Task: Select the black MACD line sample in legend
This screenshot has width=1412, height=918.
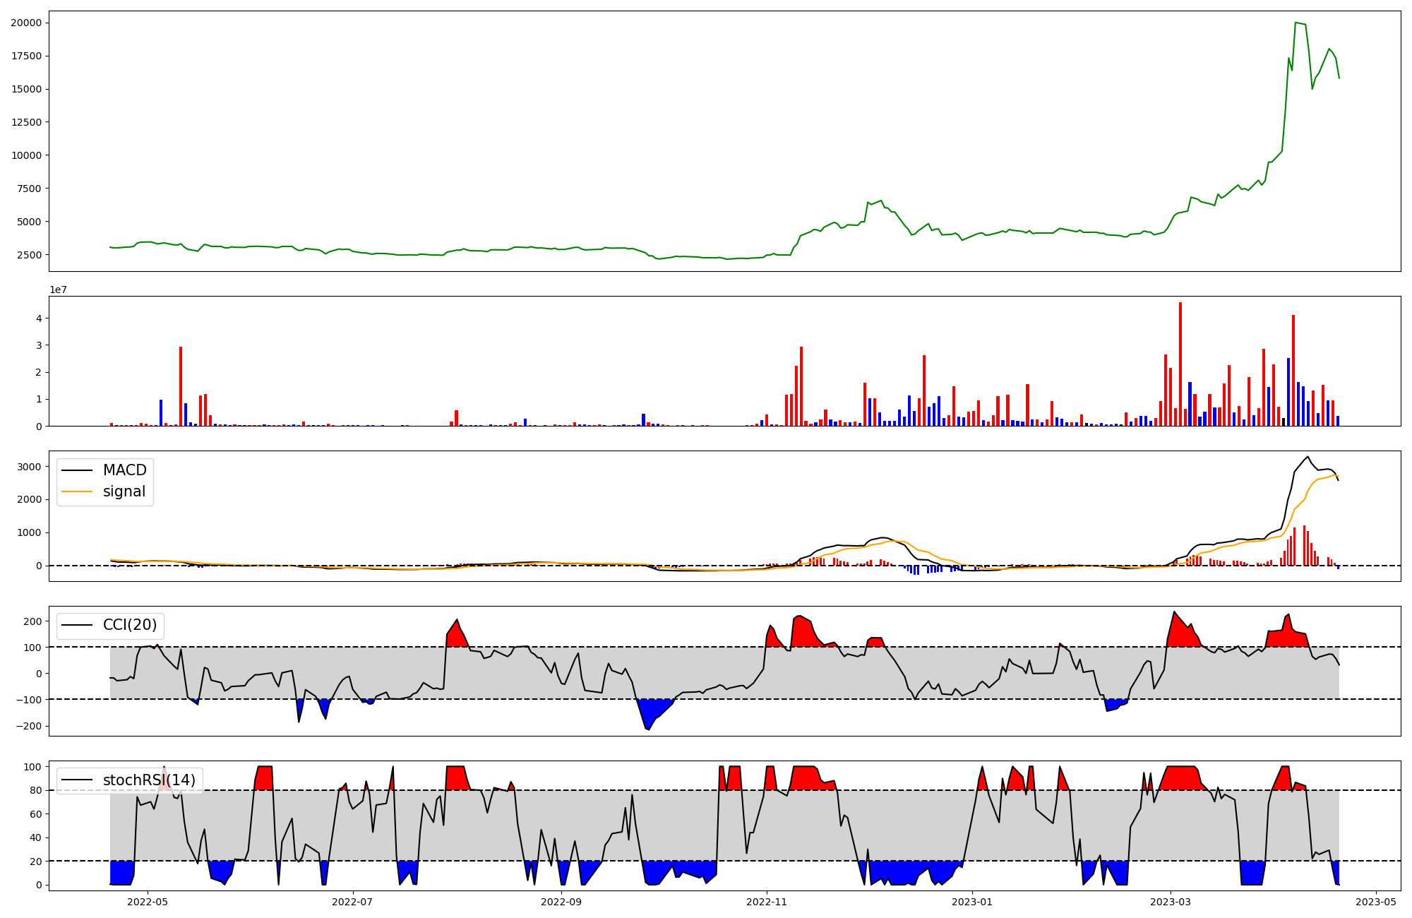Action: coord(78,470)
